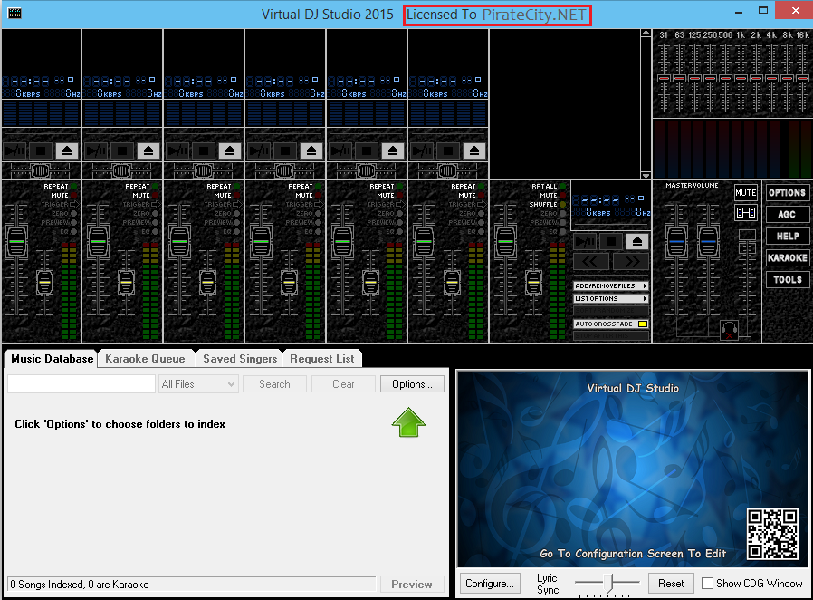The width and height of the screenshot is (813, 600).
Task: Eject the track from deck 6
Action: tap(474, 151)
